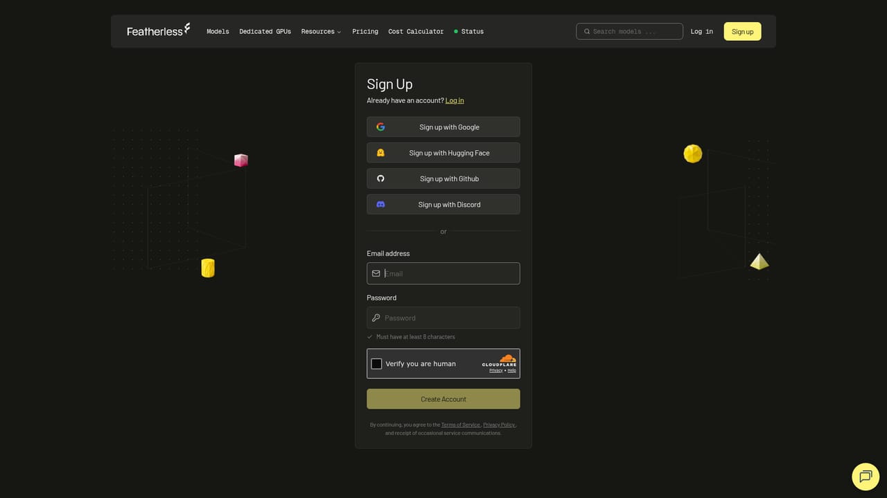Open the Terms of Service link
The image size is (887, 498).
coord(460,425)
